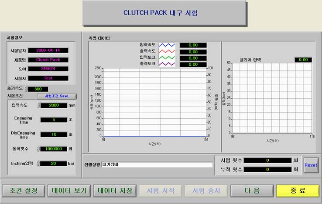The width and height of the screenshot is (322, 204).
Task: Click 입력속도 measured value 0.00 display
Action: point(193,45)
